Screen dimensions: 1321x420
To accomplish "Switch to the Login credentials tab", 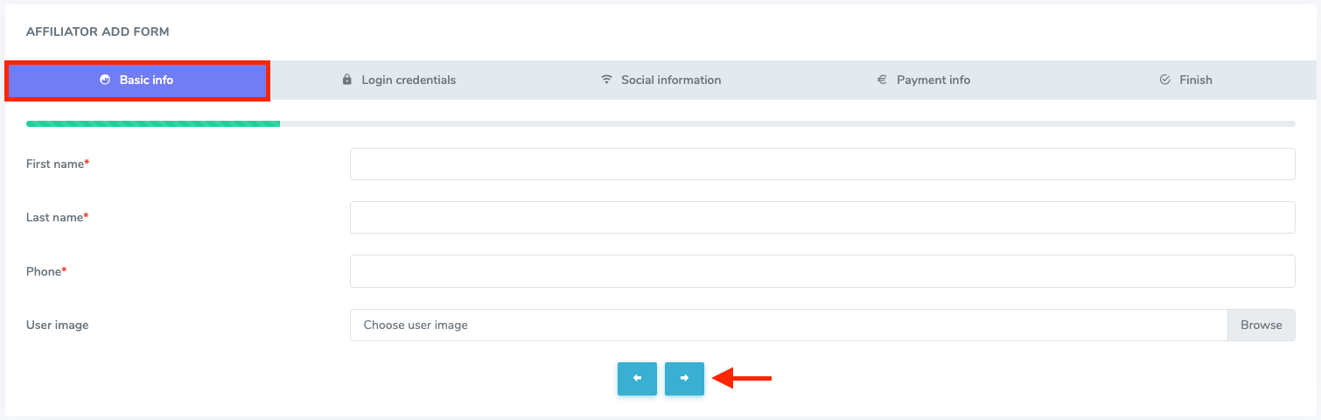I will point(409,80).
